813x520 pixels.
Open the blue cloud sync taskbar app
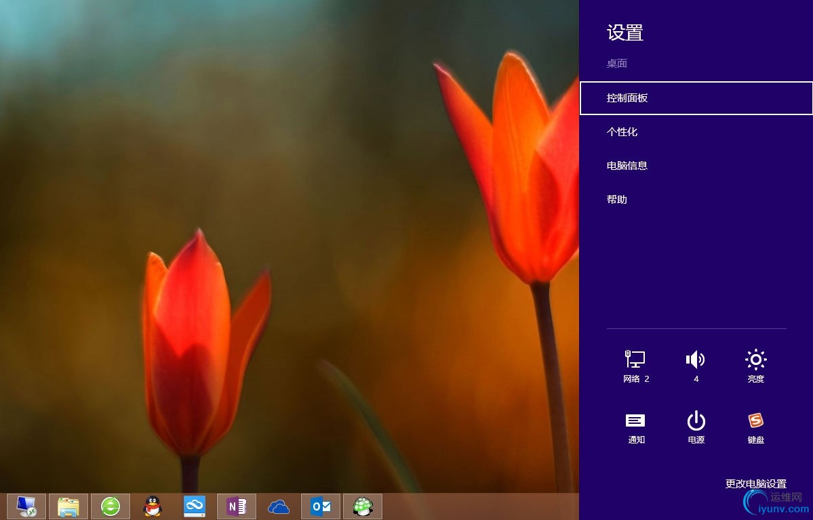point(195,506)
